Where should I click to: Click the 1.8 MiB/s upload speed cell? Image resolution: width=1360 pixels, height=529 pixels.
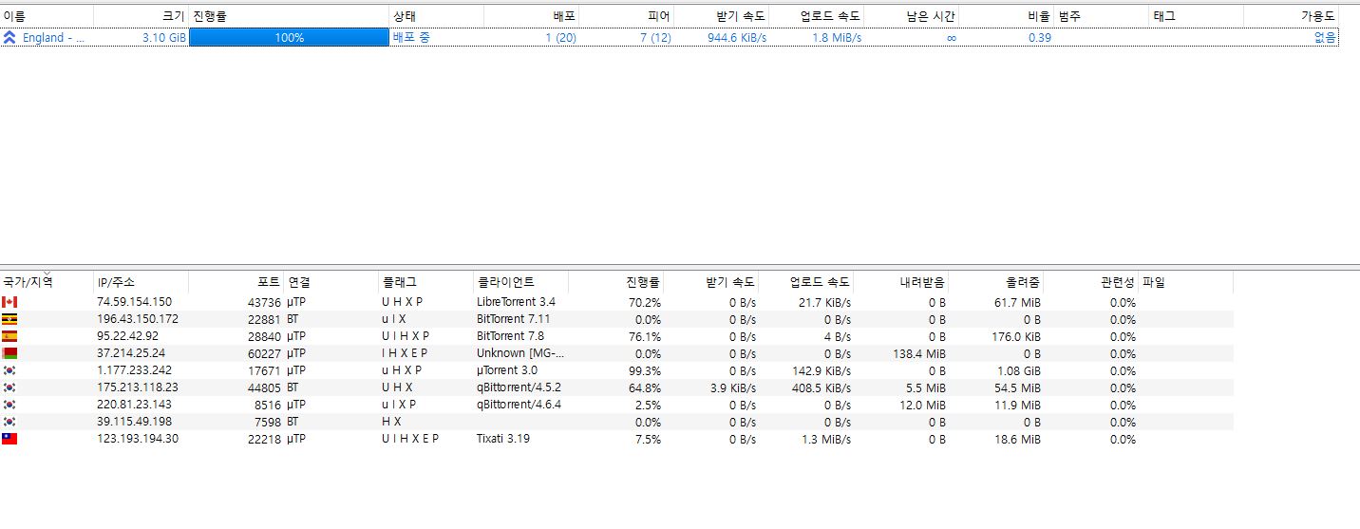pyautogui.click(x=837, y=38)
